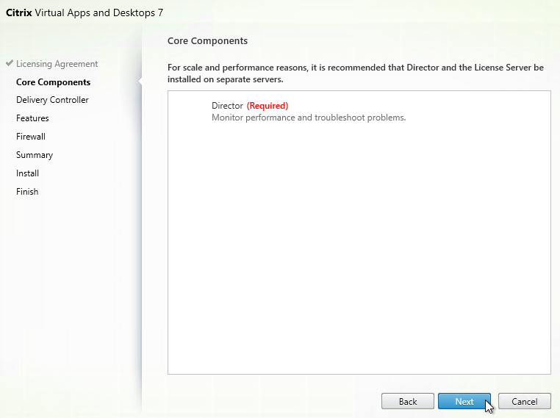
Task: Click the Monitor performance description text
Action: pyautogui.click(x=309, y=118)
